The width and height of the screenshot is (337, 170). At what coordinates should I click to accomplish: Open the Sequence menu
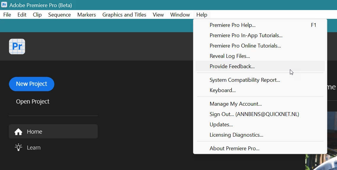pyautogui.click(x=60, y=15)
